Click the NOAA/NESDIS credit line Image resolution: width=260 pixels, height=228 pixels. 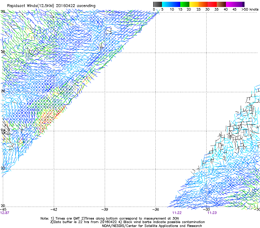tap(152, 226)
